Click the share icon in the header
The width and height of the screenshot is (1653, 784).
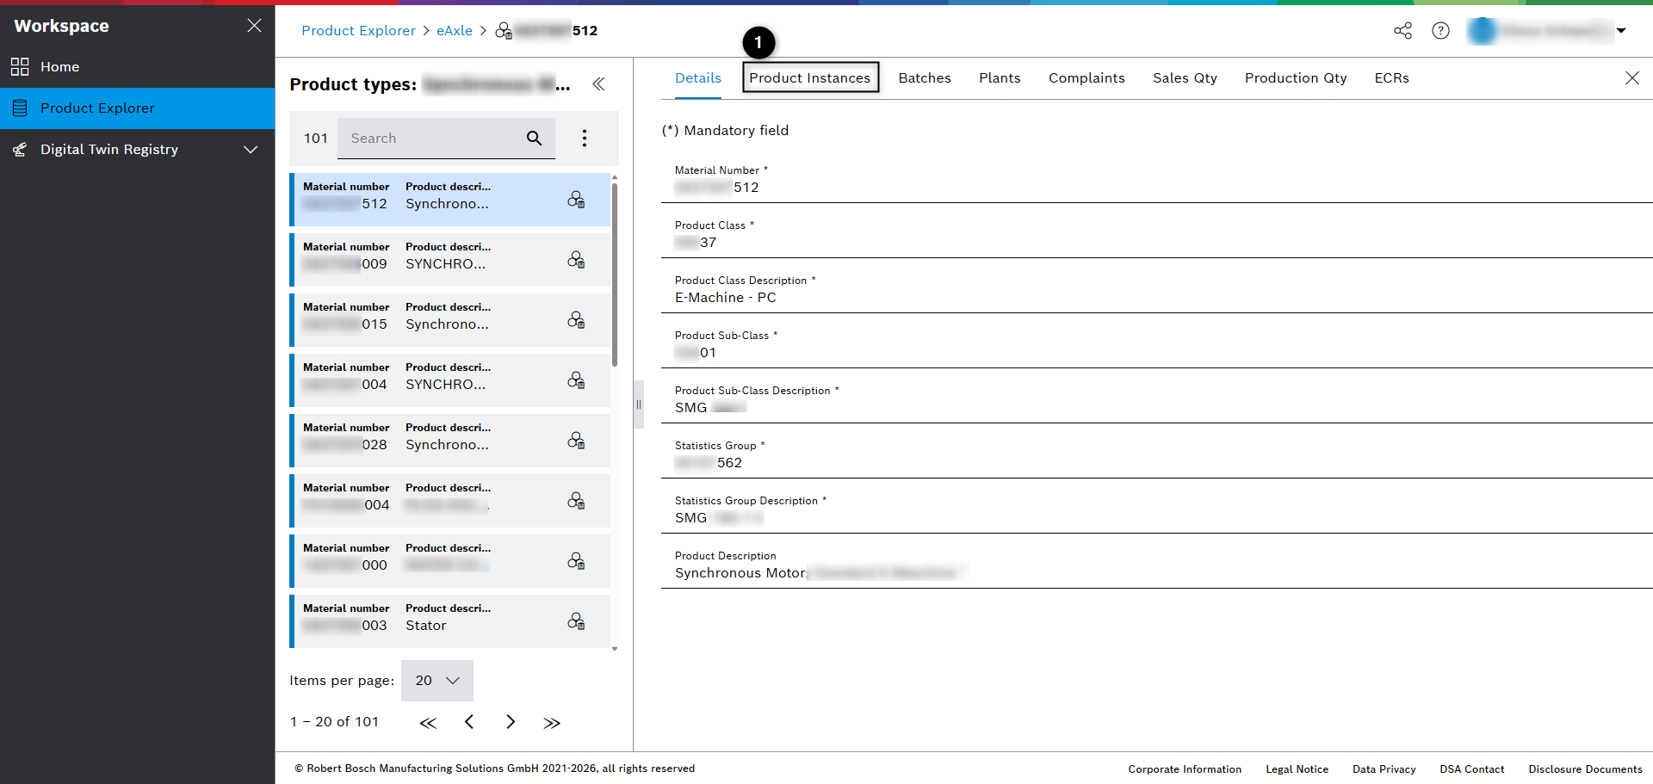click(x=1402, y=31)
